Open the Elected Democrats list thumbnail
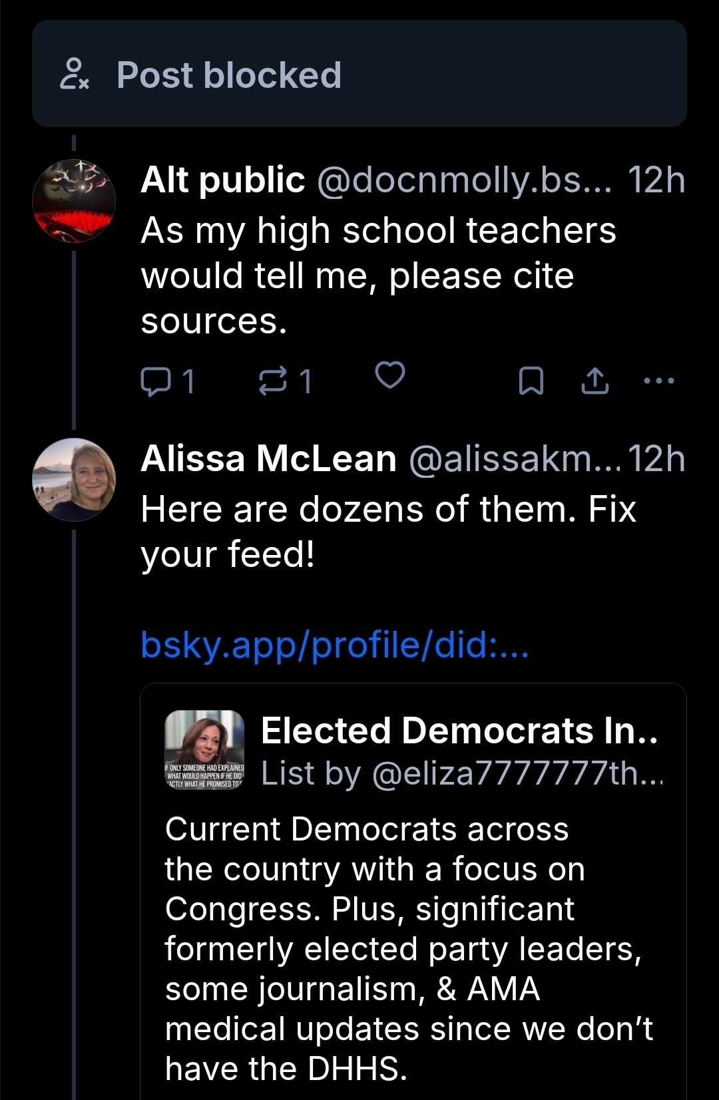 coord(204,750)
